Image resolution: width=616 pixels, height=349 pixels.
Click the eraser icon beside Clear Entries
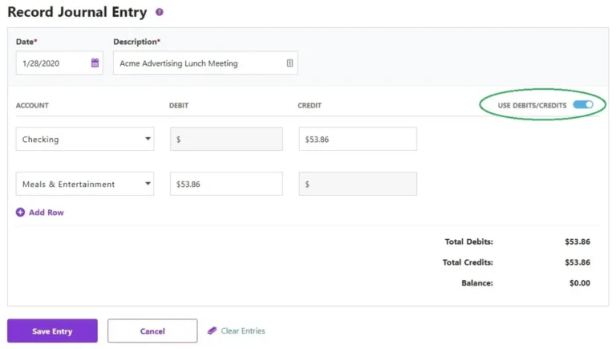point(212,331)
